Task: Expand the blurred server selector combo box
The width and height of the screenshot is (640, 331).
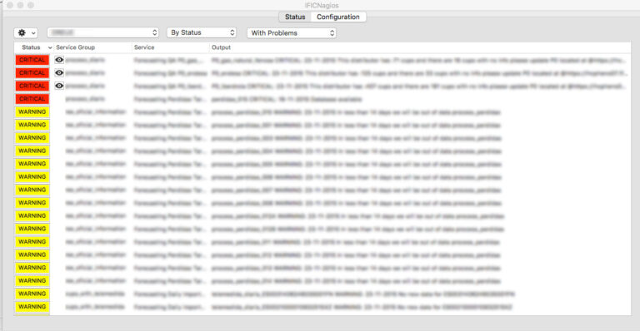Action: (102, 32)
